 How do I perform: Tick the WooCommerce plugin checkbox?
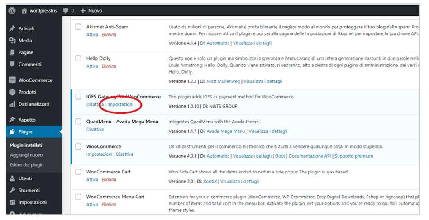tap(78, 146)
